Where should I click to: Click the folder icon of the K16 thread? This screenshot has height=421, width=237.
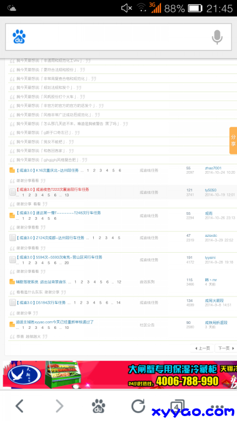pyautogui.click(x=12, y=170)
